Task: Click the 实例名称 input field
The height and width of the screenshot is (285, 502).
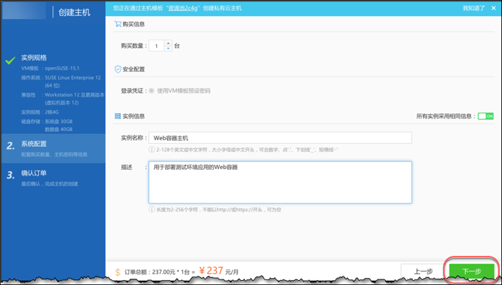Action: pyautogui.click(x=280, y=138)
